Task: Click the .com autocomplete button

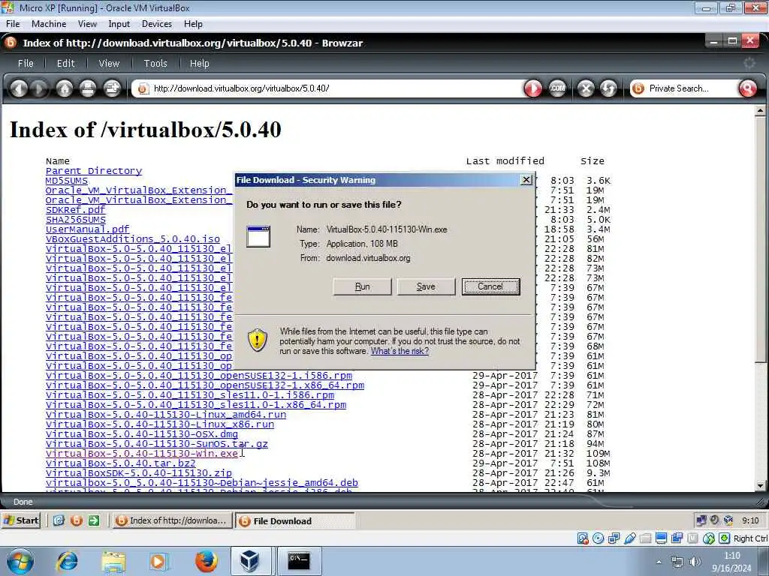Action: pyautogui.click(x=557, y=88)
